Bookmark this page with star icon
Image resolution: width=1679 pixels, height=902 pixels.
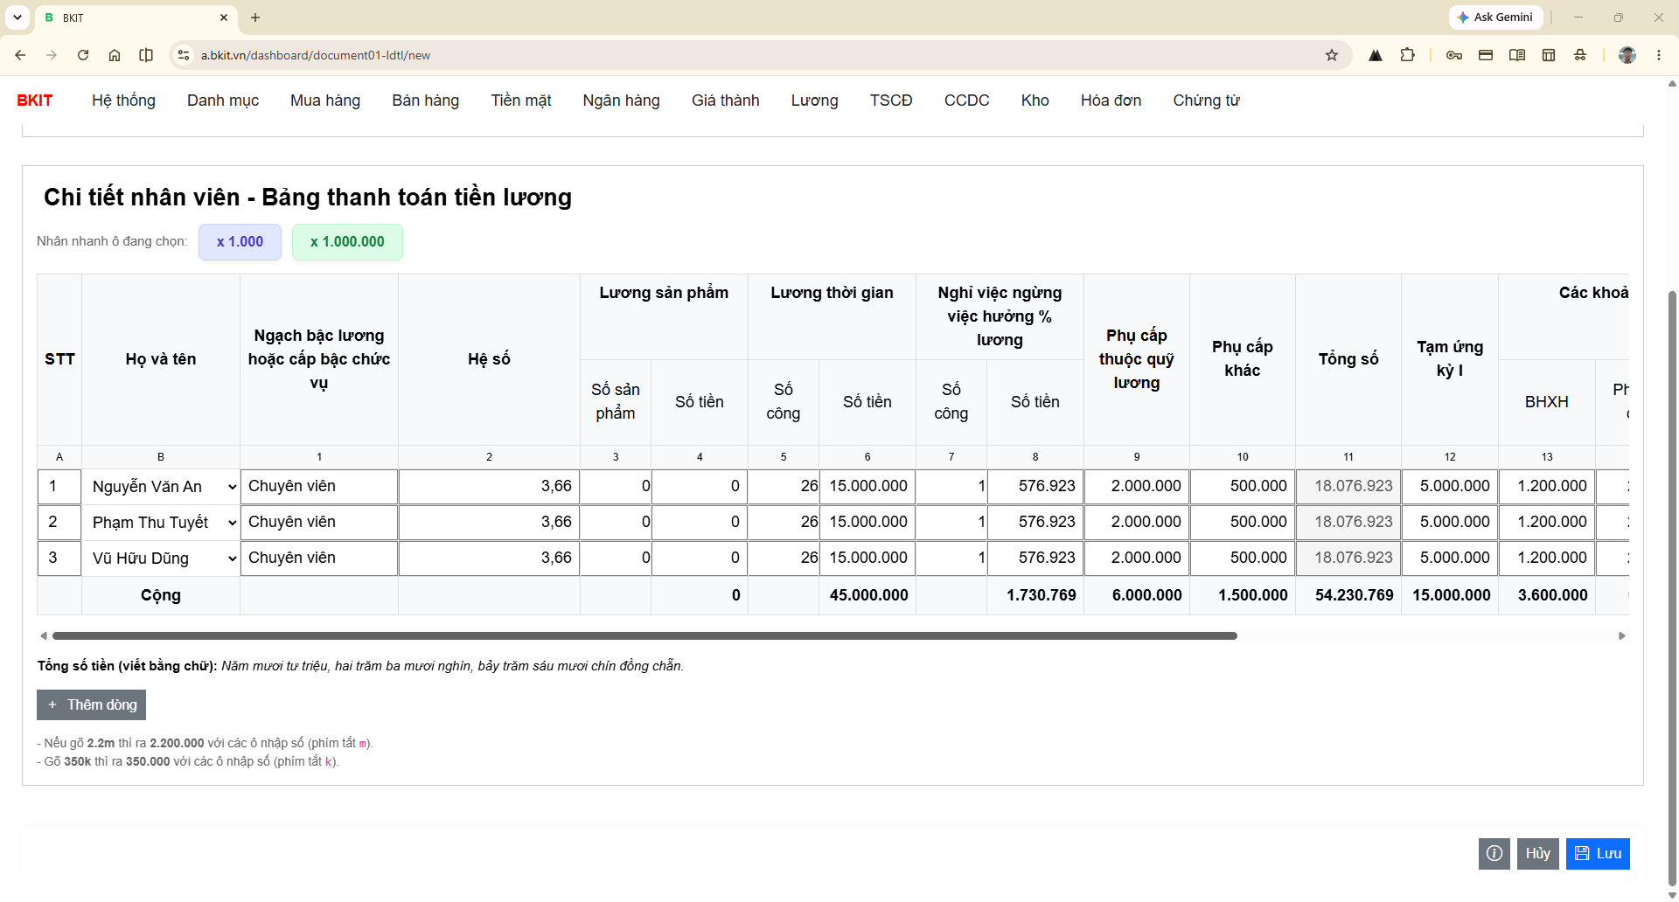coord(1332,55)
